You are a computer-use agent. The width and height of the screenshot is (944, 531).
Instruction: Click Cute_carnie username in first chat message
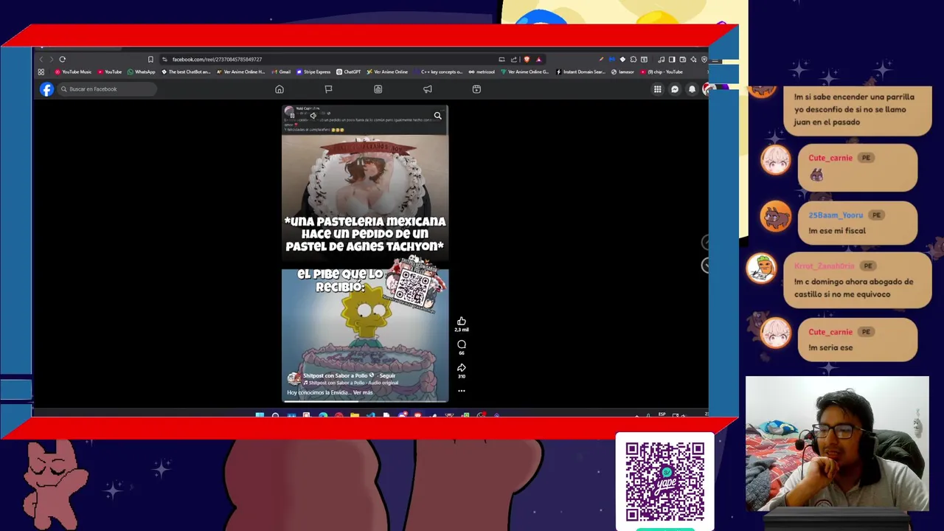830,158
